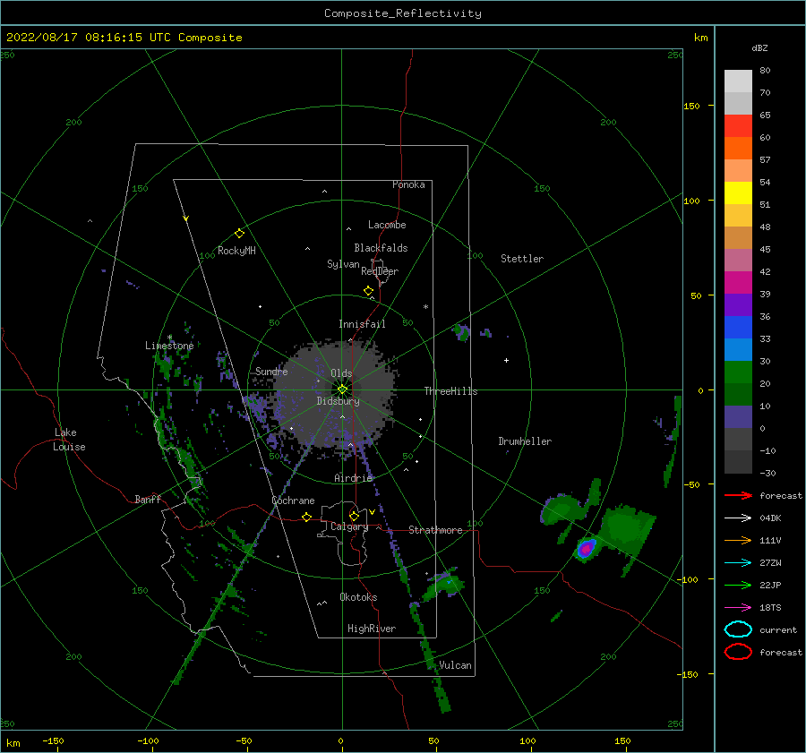Click the Cochrane city label

(x=293, y=501)
